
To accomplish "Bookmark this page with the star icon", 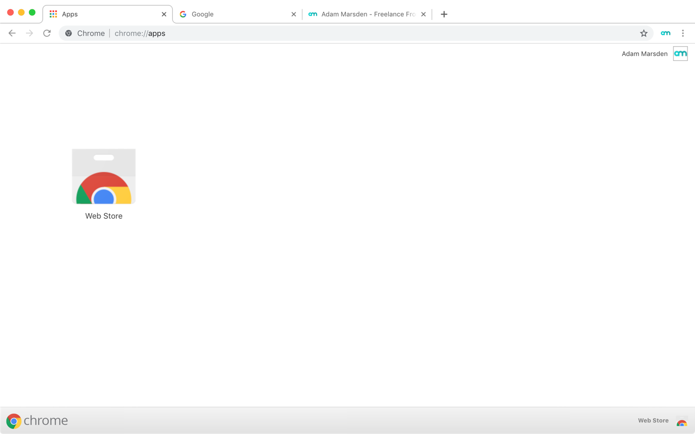I will [x=643, y=33].
